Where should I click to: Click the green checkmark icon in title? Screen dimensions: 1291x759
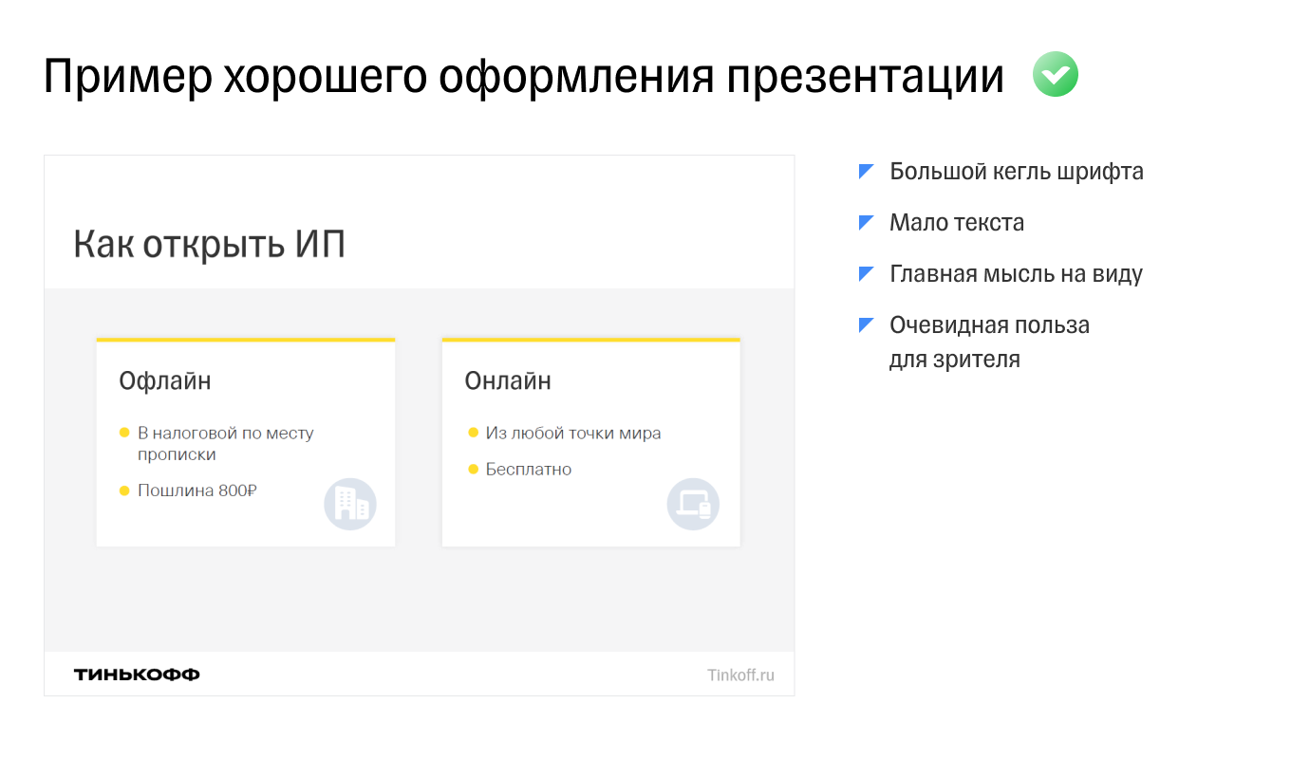tap(1056, 73)
